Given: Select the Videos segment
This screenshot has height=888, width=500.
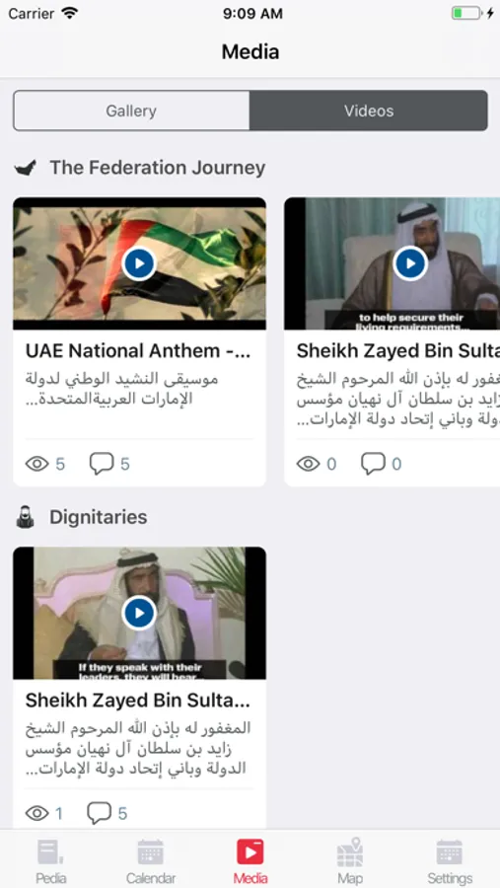Looking at the screenshot, I should (369, 111).
